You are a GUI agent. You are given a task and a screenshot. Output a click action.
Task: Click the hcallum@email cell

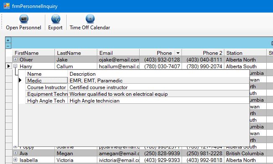118,67
